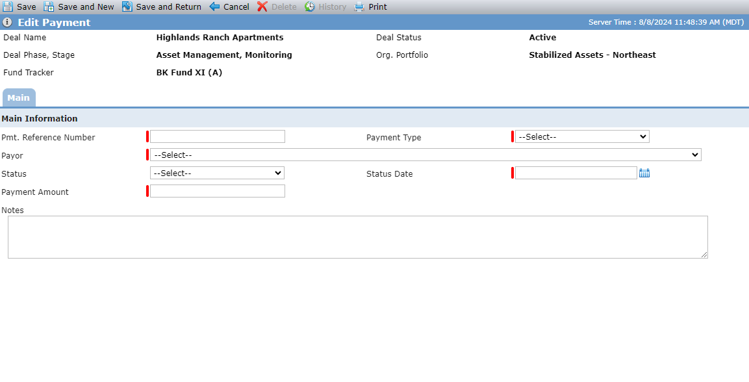Click the Deal Status label

click(399, 37)
